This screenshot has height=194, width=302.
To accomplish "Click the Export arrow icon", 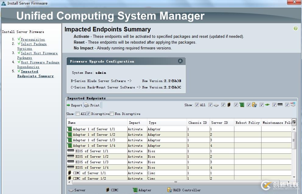I will pyautogui.click(x=68, y=105).
